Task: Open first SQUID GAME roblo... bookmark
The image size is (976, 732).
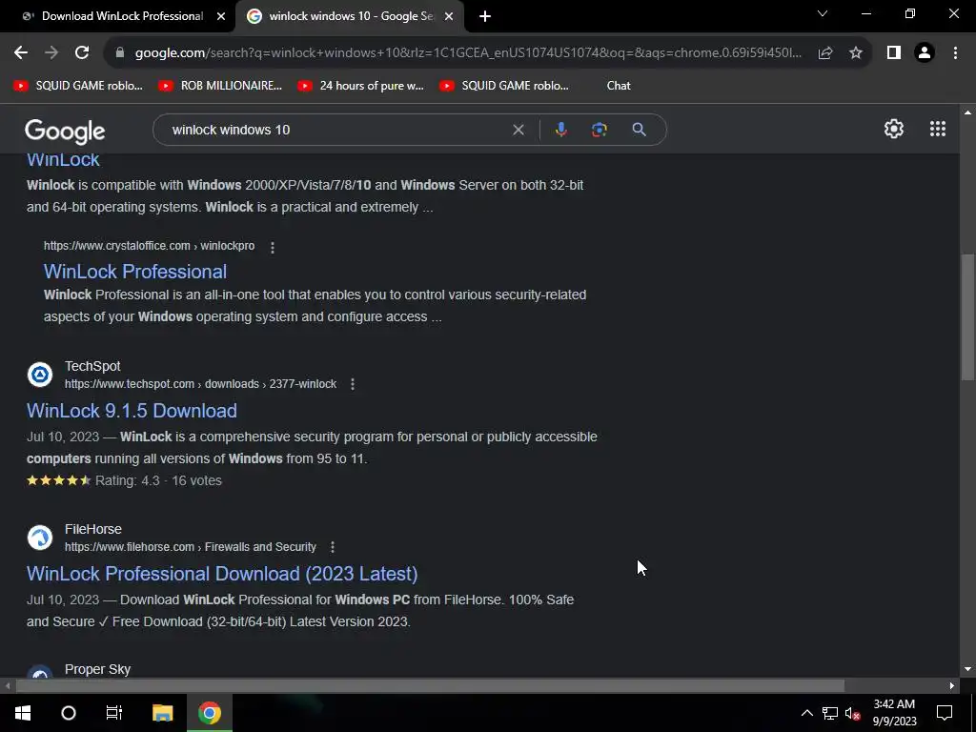Action: click(78, 86)
